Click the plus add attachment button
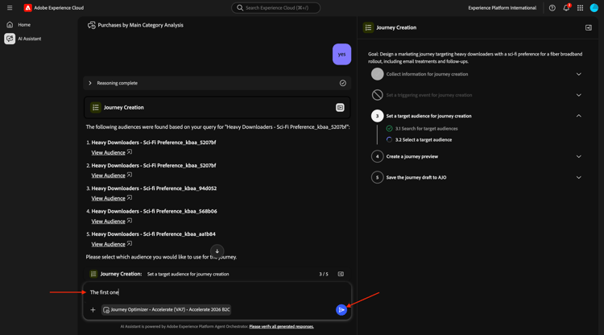The image size is (604, 335). click(x=93, y=309)
